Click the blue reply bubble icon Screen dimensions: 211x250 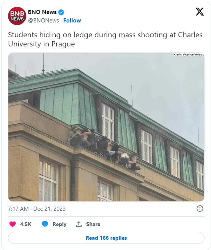pos(45,224)
